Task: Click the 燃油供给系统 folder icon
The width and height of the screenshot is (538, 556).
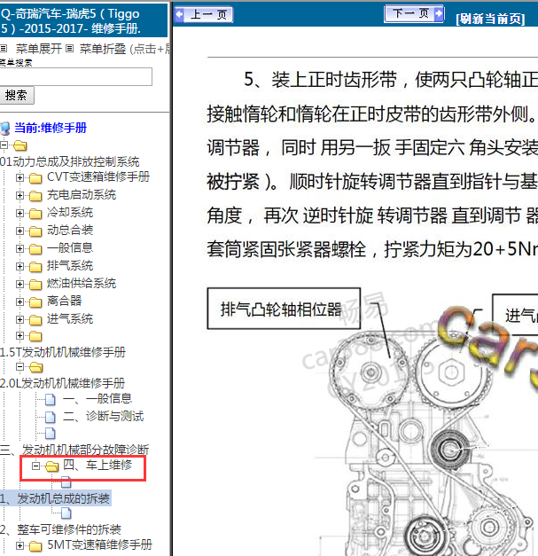Action: coord(35,284)
